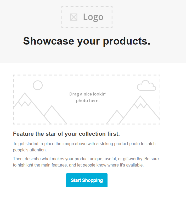The height and width of the screenshot is (197, 186).
Task: Click the 'Logo' placeholder text
Action: [93, 17]
